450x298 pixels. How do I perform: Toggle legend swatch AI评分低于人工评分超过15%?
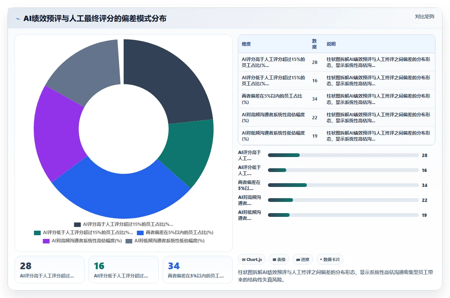tap(37, 233)
